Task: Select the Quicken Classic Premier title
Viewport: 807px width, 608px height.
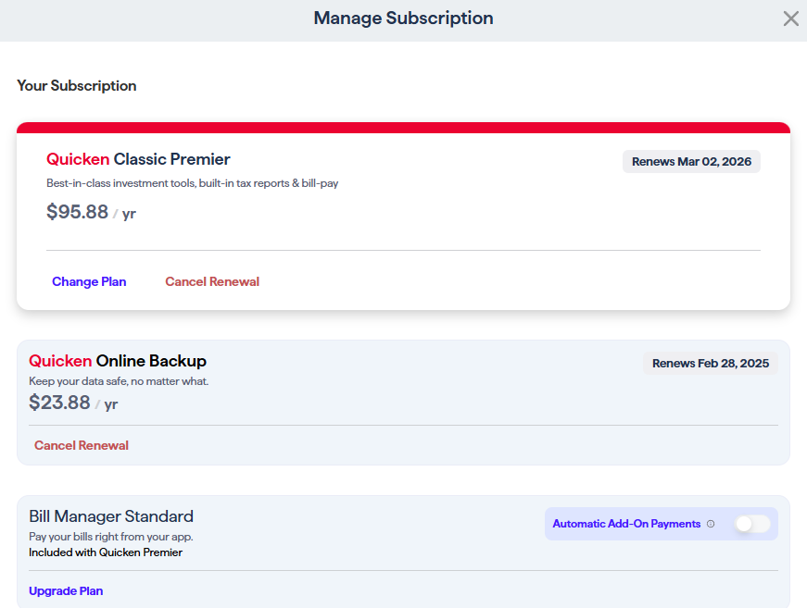Action: (138, 159)
